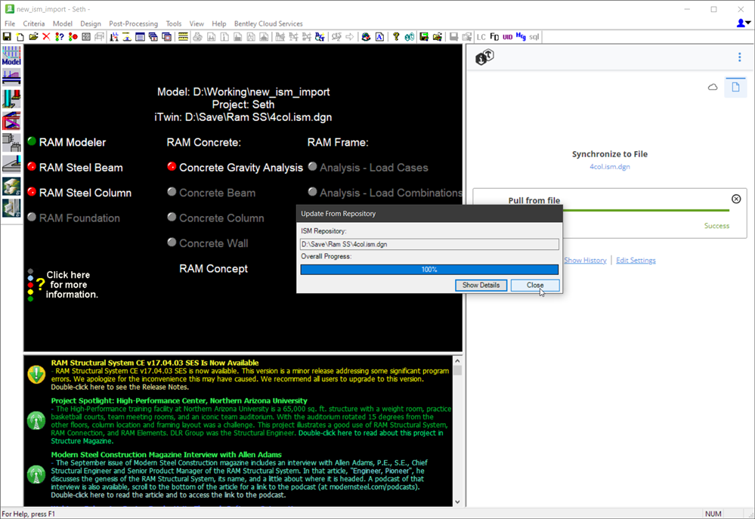Click the UID toolbar icon
This screenshot has height=519, width=755.
click(508, 36)
